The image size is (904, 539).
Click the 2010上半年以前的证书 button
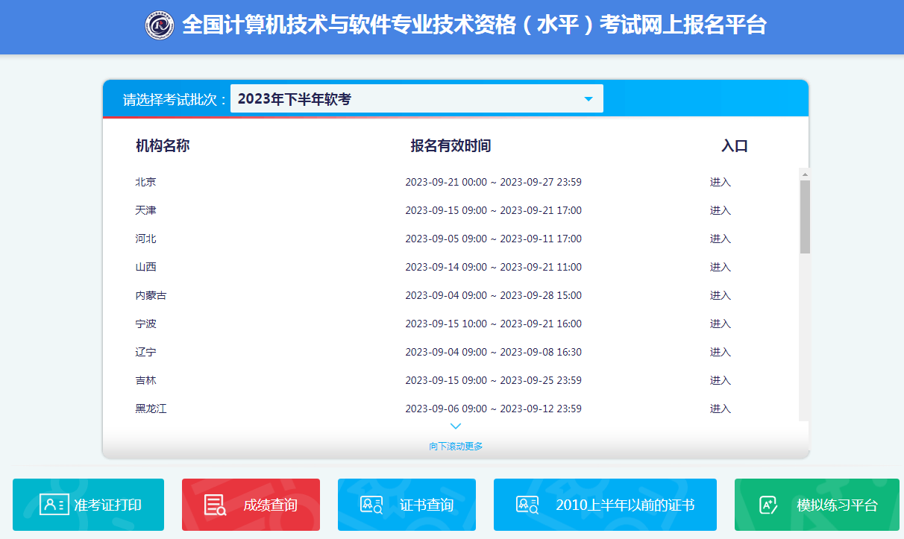pos(604,504)
